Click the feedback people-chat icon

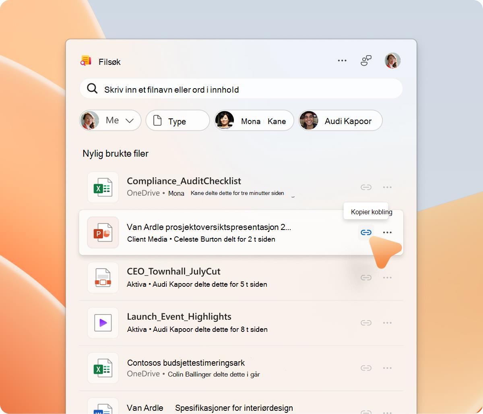click(x=366, y=61)
